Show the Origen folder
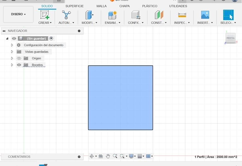This screenshot has height=166, width=242. tap(19, 58)
